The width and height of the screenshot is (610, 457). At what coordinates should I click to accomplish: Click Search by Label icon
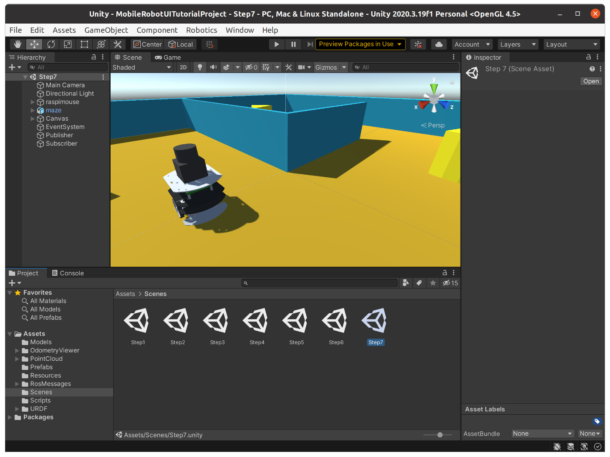pyautogui.click(x=419, y=283)
